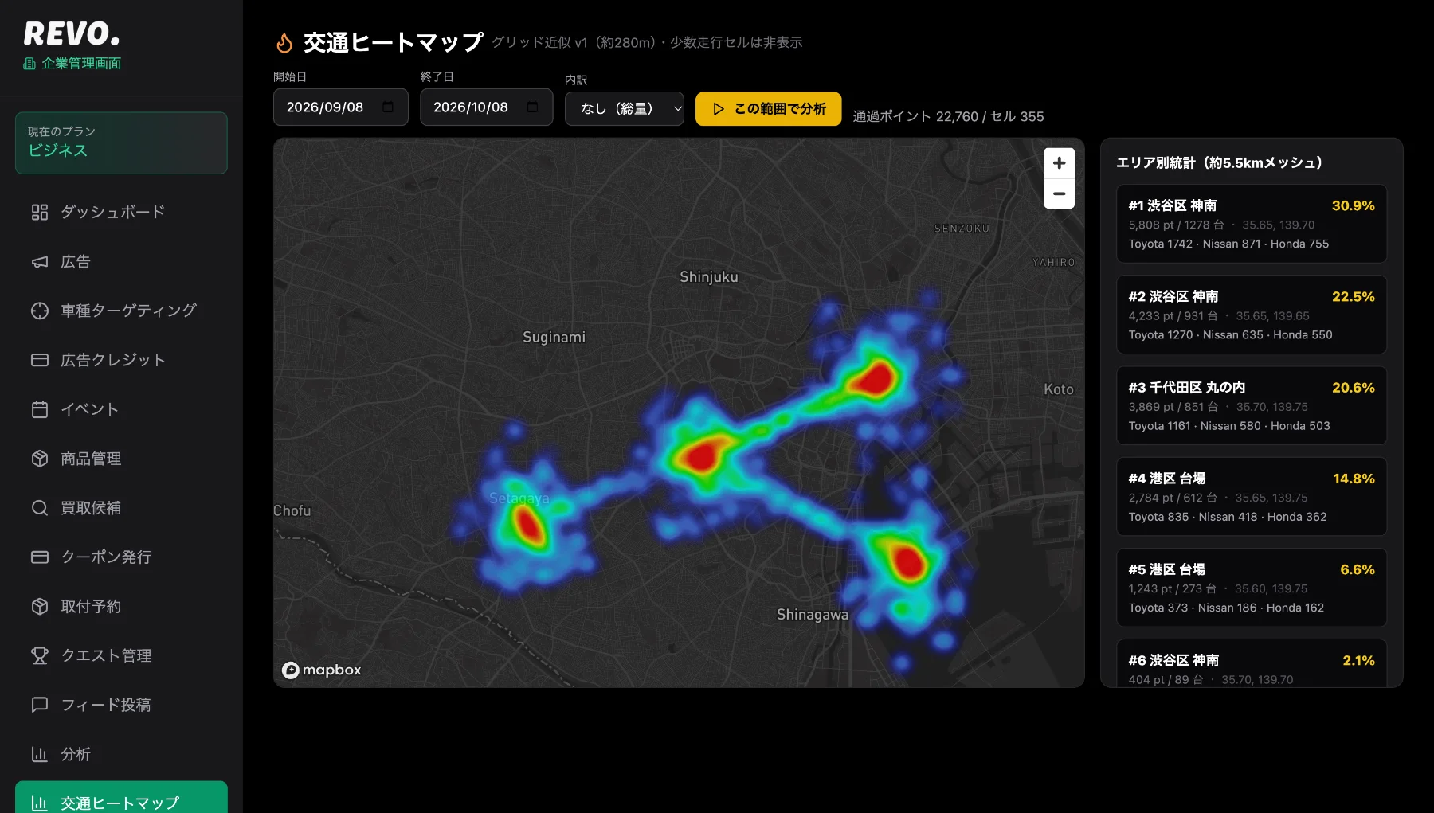This screenshot has height=813, width=1434.
Task: Click the card icon beside 広告クレジット
Action: [x=40, y=360]
